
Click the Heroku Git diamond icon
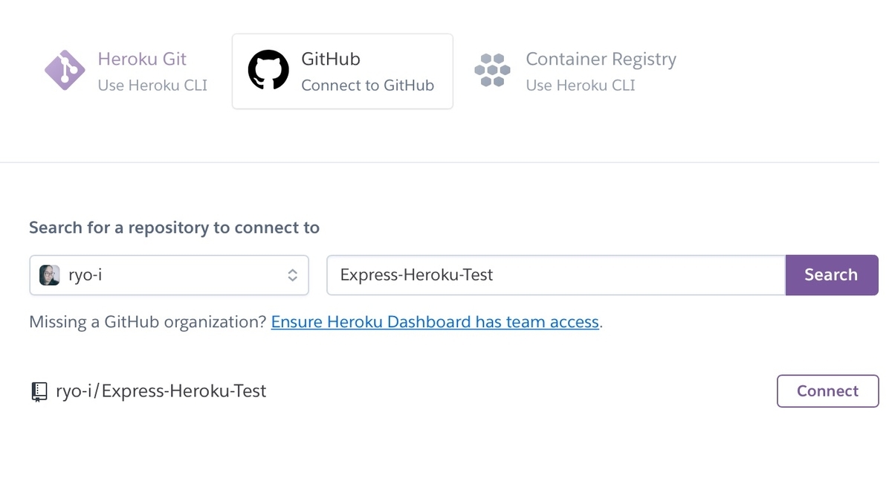pos(65,71)
